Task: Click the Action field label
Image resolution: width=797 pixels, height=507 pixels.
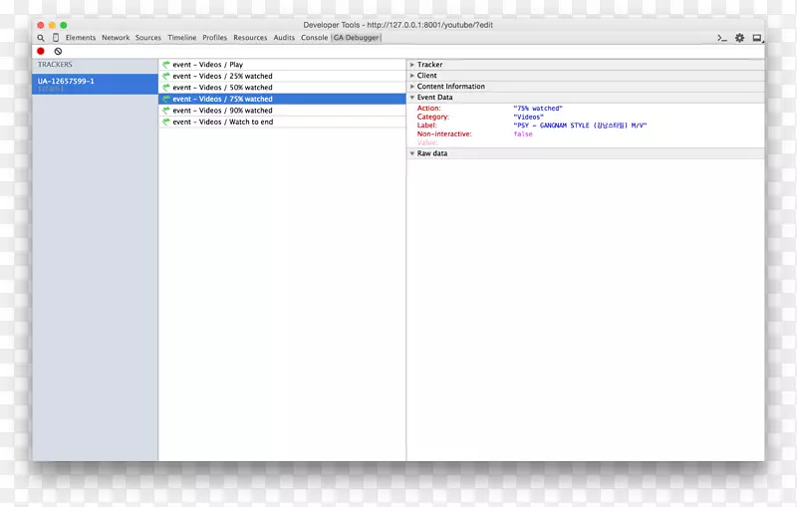Action: [429, 109]
